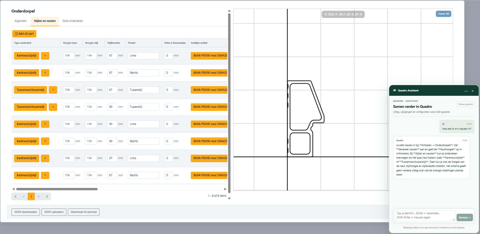Click the Add sill part button
Image resolution: width=480 pixels, height=234 pixels.
pos(24,34)
